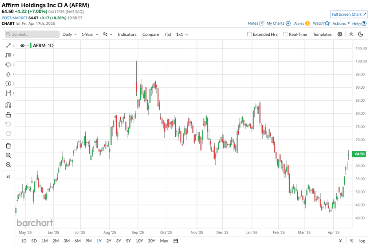368x250 pixels.
Task: Open the numbered annotation tool
Action: [x=8, y=84]
